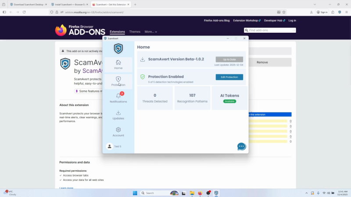This screenshot has width=351, height=197.
Task: Open the Updates download section
Action: (118, 115)
